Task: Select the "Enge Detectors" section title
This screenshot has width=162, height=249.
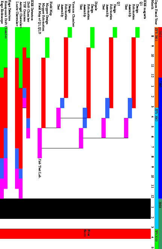Action: (x=9, y=10)
